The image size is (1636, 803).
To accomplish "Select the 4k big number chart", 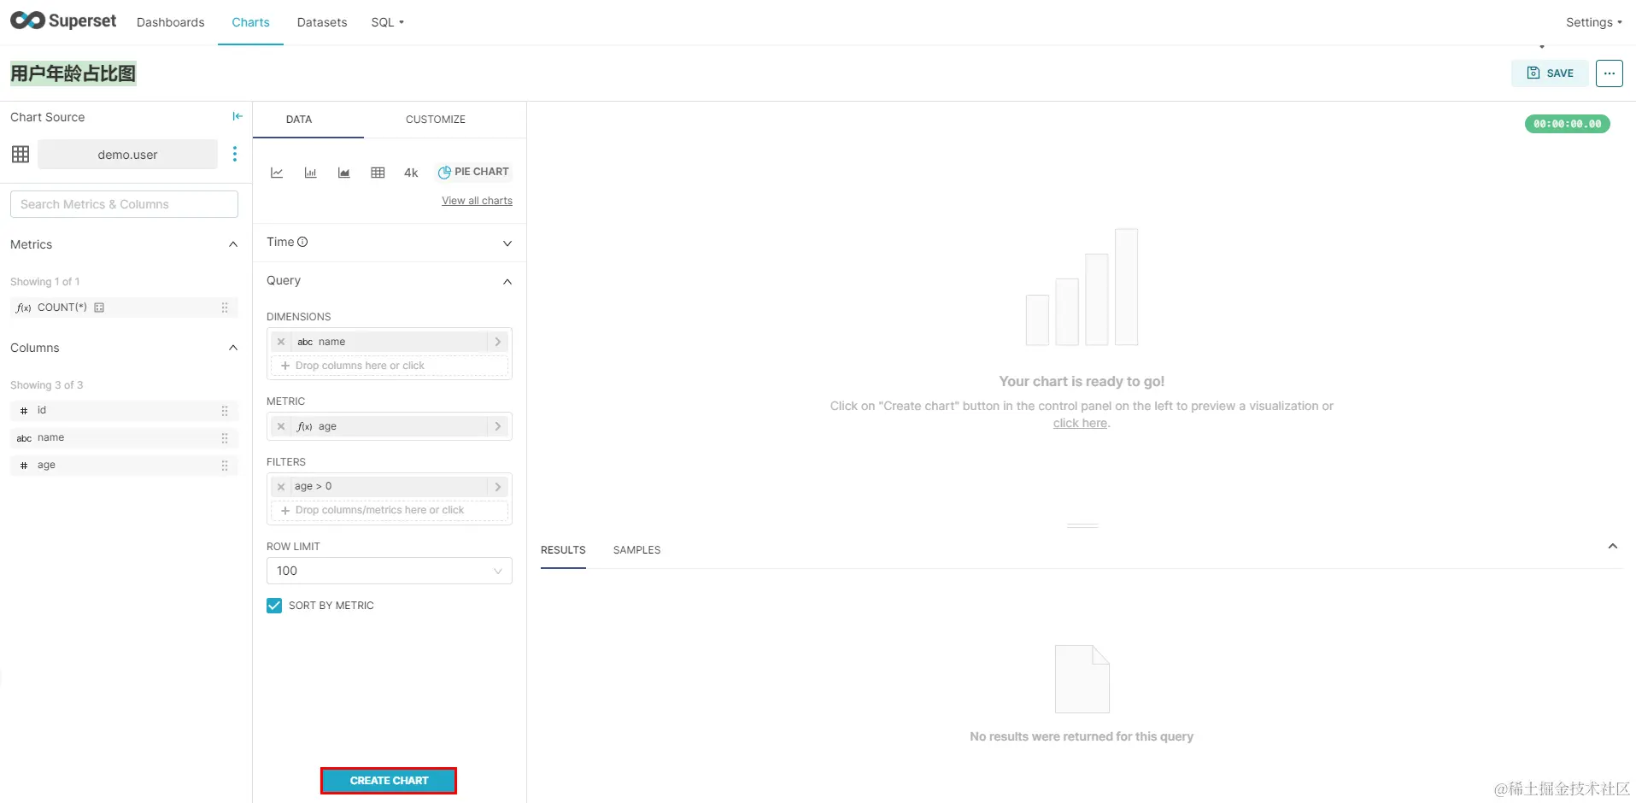I will [x=411, y=173].
